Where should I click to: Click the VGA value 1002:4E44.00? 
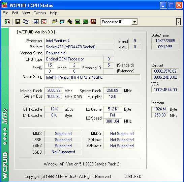click(165, 90)
